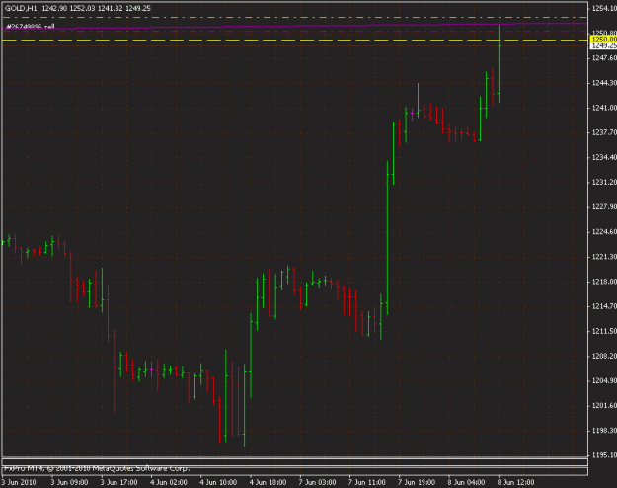Click the 1254.10 price axis label
Viewport: 617px width, 488px height.
coord(604,8)
